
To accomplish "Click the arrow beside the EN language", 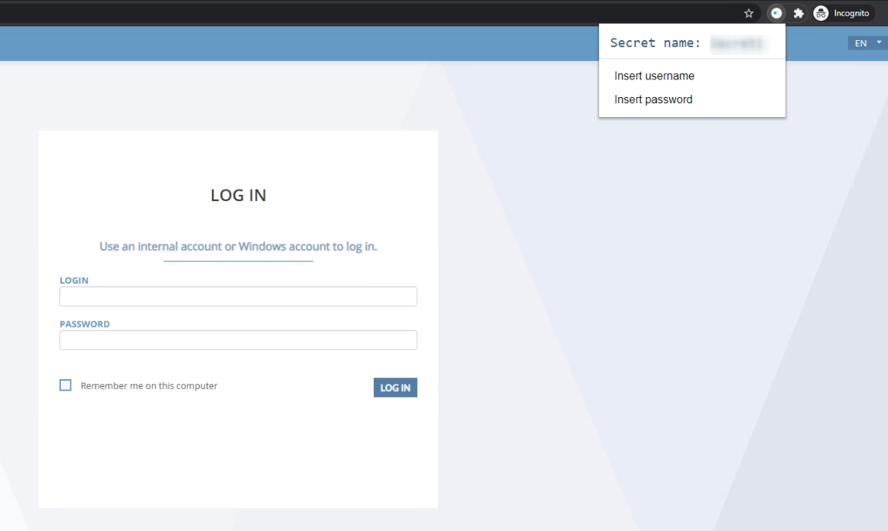I will tap(878, 43).
